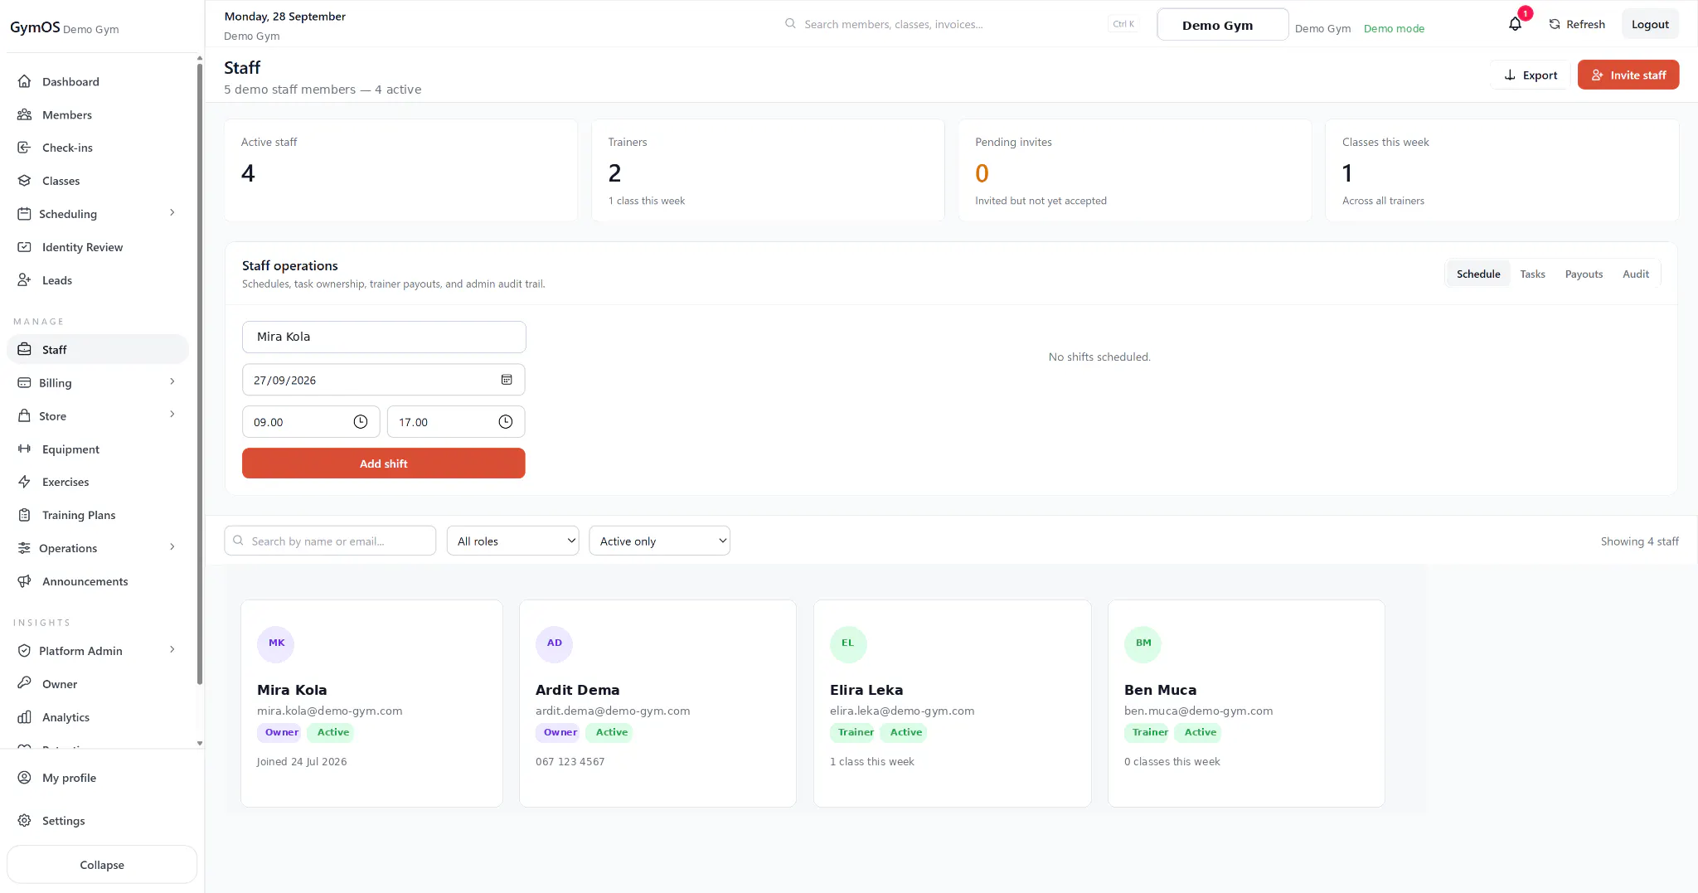Open the Active only filter dropdown
1698x893 pixels.
pyautogui.click(x=659, y=541)
